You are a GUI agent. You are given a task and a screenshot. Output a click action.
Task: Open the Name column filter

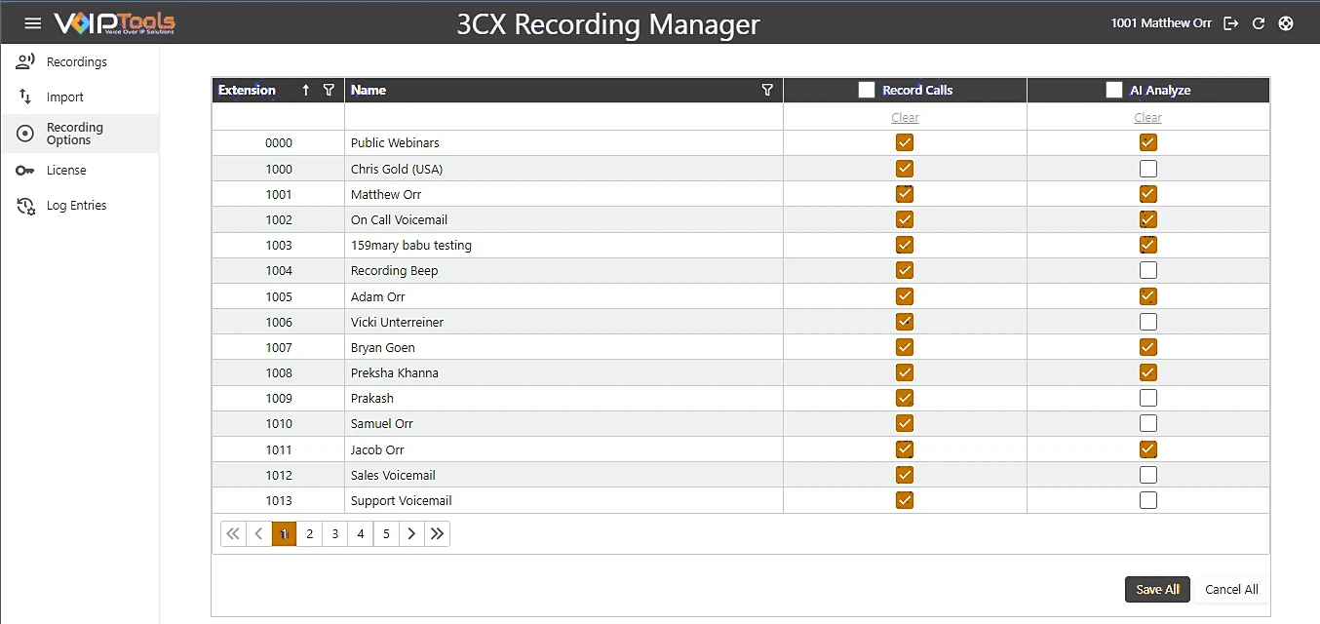coord(767,90)
